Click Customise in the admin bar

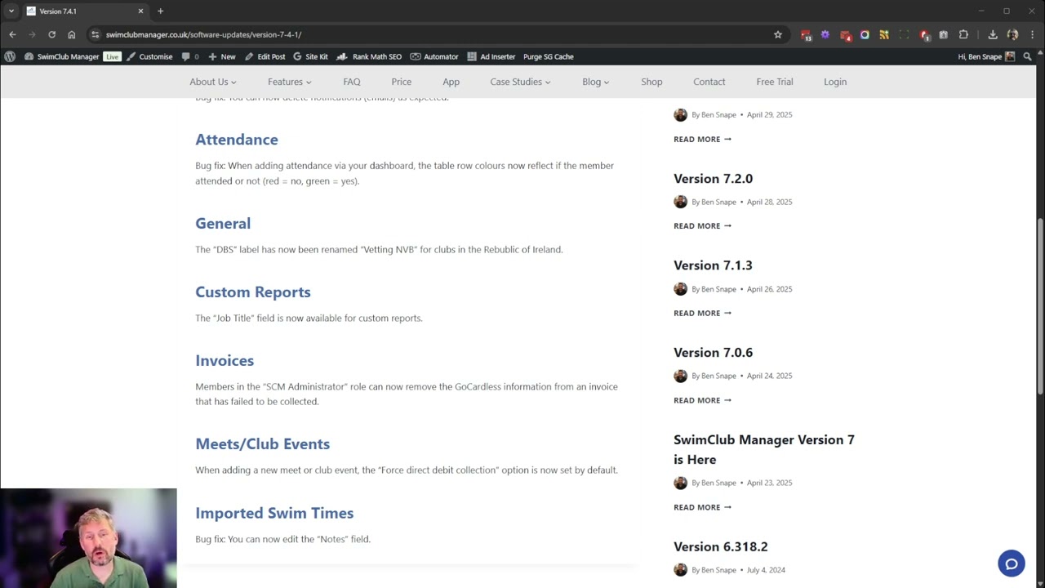click(149, 56)
